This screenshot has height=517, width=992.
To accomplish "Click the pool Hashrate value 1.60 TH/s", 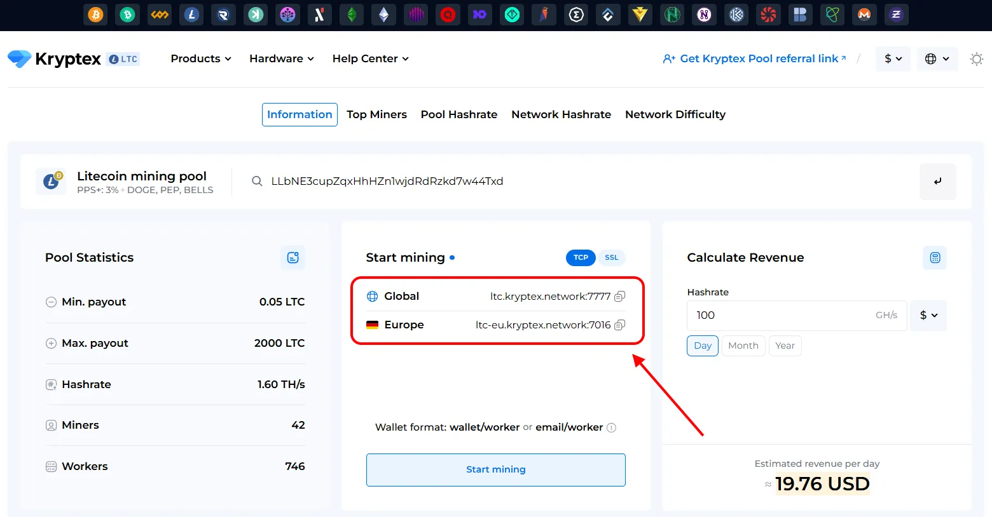I will pyautogui.click(x=281, y=385).
